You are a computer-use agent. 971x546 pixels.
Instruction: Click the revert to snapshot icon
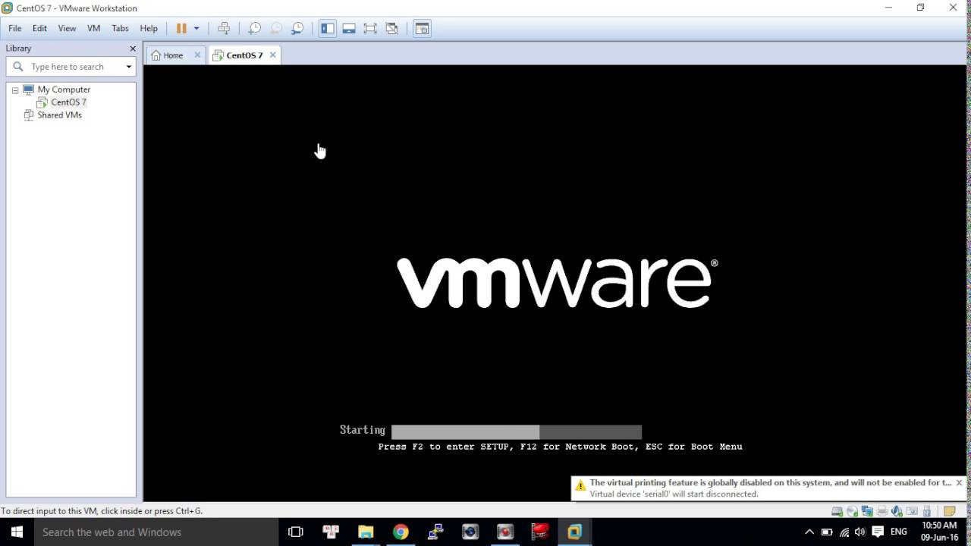[276, 28]
